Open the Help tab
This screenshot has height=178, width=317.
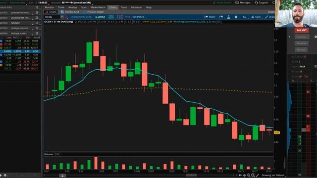pos(149,7)
